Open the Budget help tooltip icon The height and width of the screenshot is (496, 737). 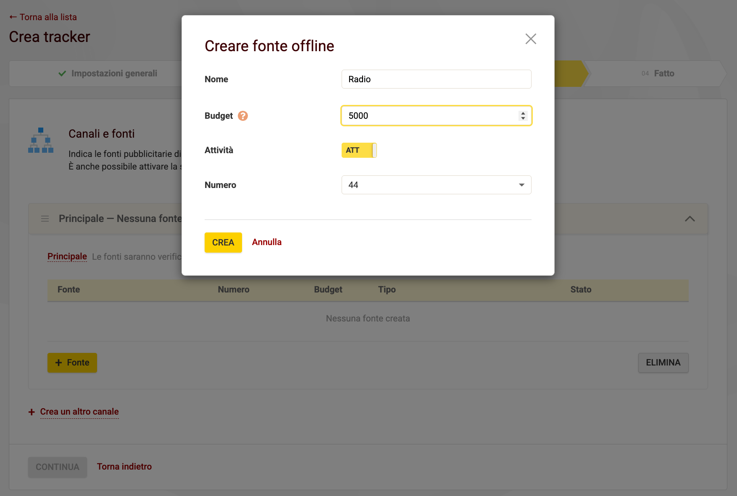point(242,116)
